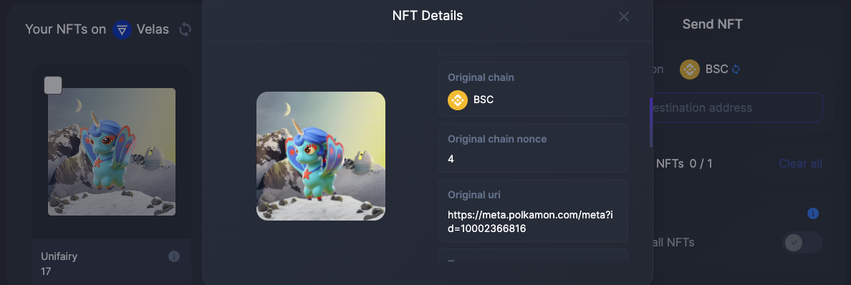Click the blue info icon in Send panel
Screen dimensions: 851x285
tap(812, 213)
